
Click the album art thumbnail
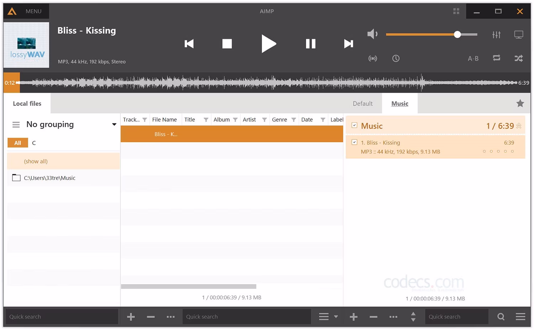(x=26, y=45)
